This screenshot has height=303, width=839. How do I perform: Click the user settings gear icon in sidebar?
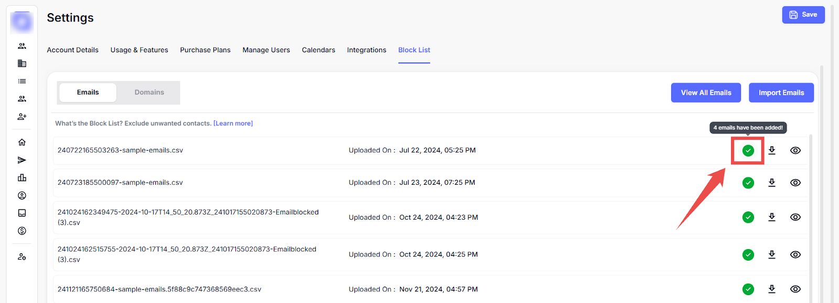[x=22, y=257]
